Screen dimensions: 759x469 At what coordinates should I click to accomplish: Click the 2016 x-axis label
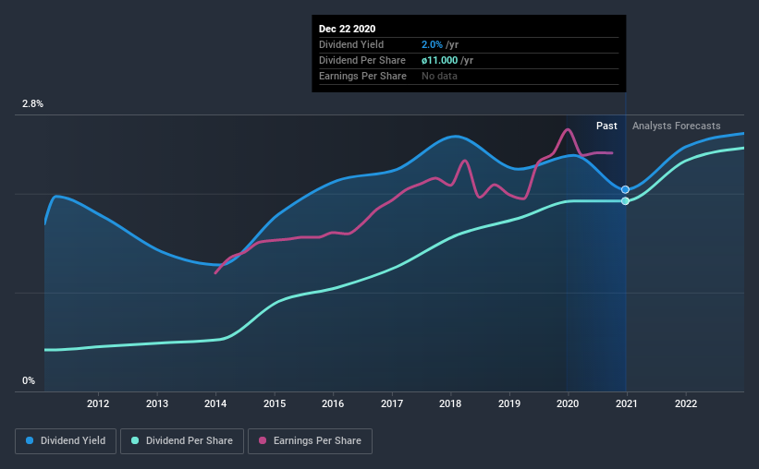click(x=333, y=403)
